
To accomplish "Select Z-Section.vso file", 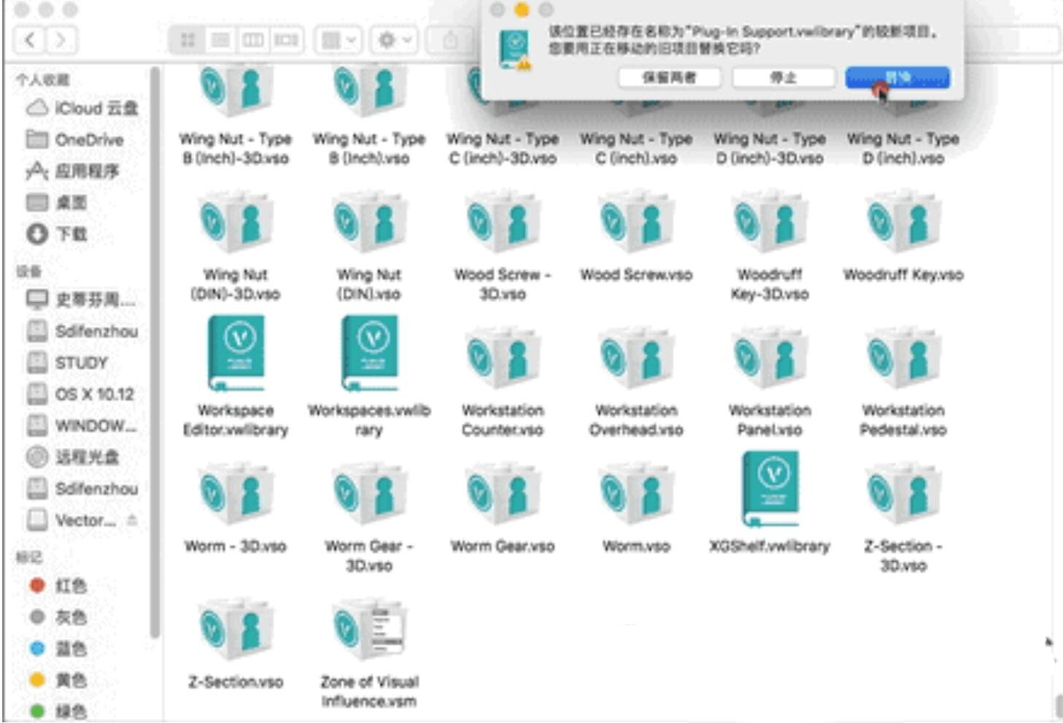I will click(x=236, y=644).
